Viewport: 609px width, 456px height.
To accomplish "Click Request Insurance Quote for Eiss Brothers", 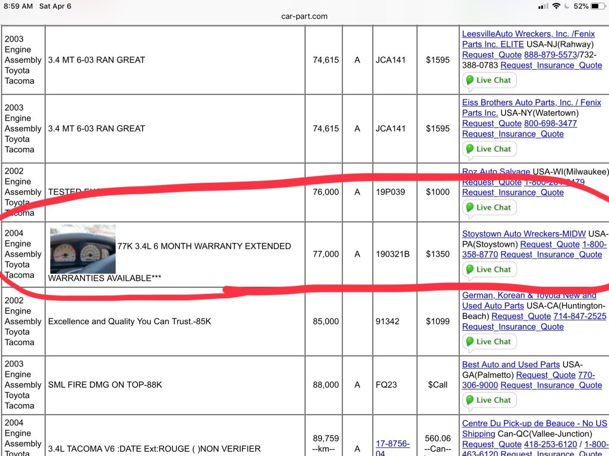I will tap(513, 133).
